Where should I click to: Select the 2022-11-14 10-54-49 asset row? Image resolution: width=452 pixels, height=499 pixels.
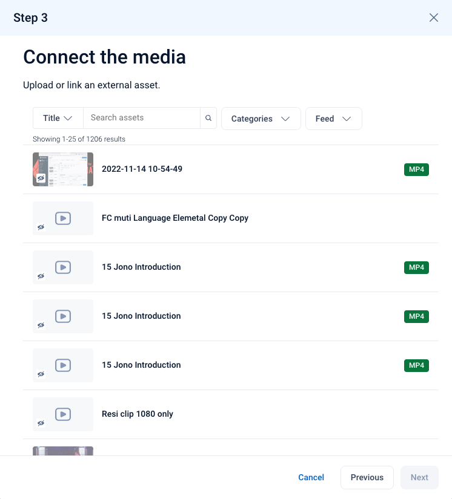coord(231,169)
